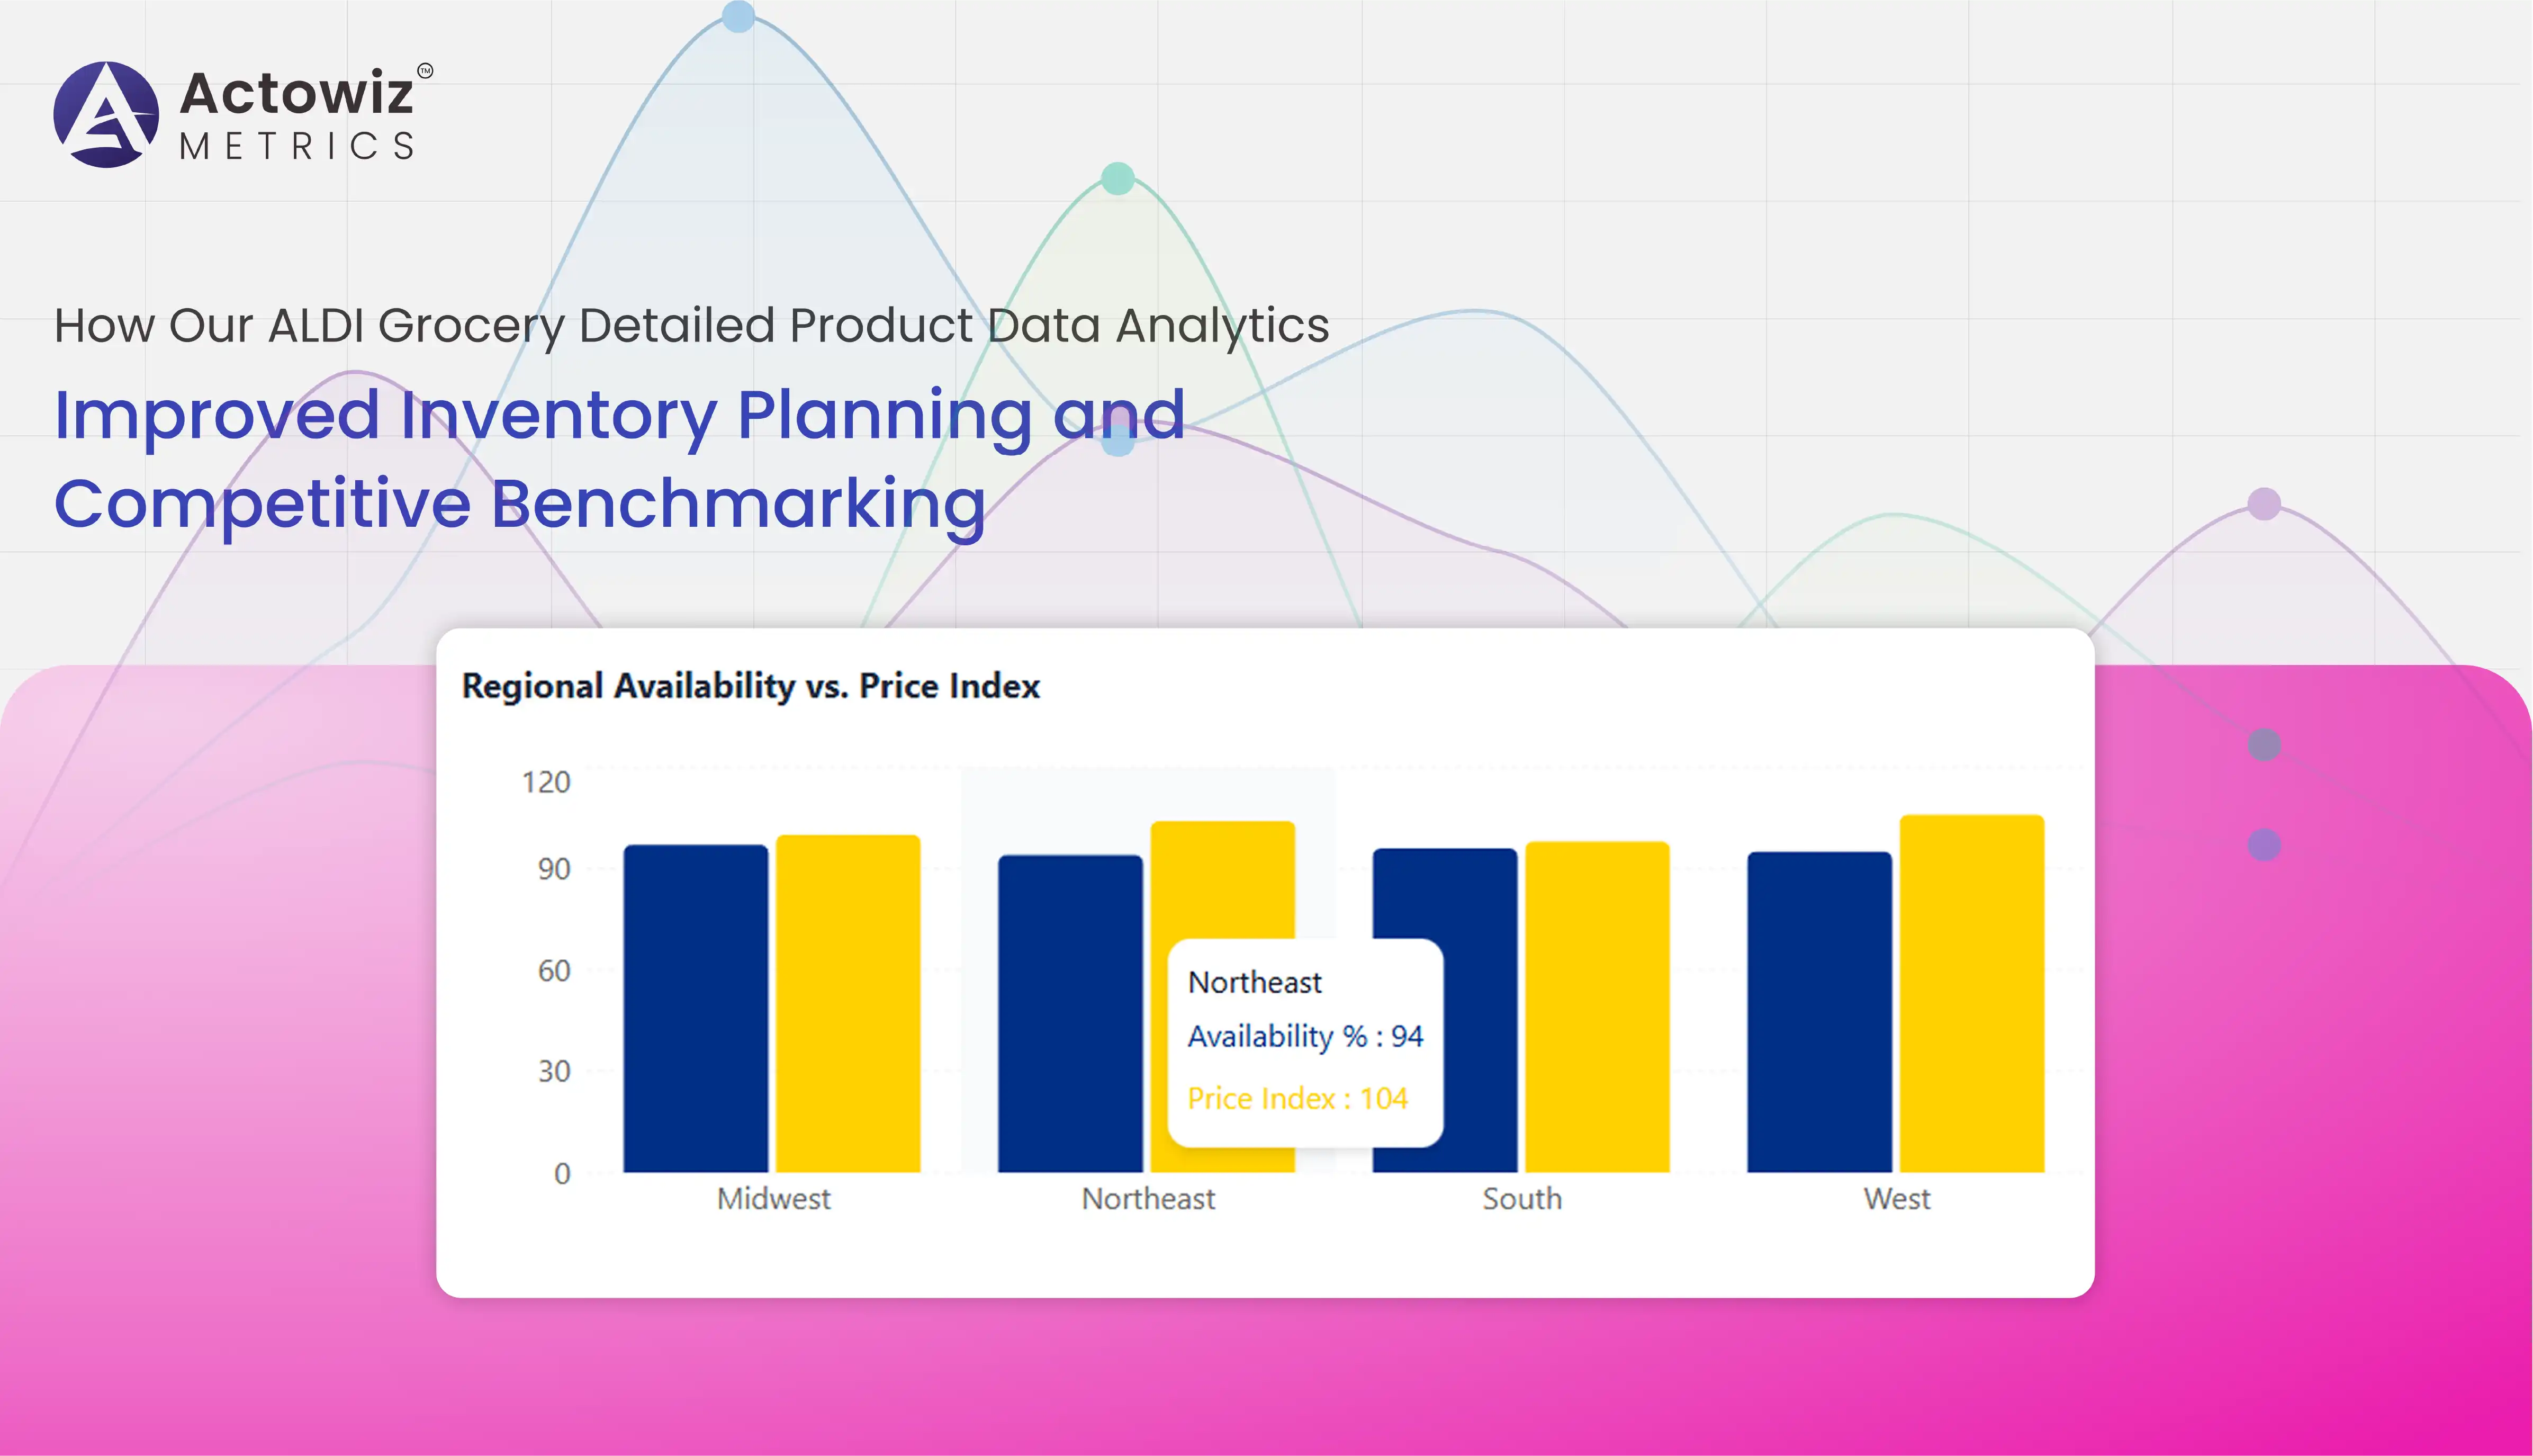Click the Actowiz circular logo icon
Viewport: 2533px width, 1456px height.
pyautogui.click(x=106, y=115)
